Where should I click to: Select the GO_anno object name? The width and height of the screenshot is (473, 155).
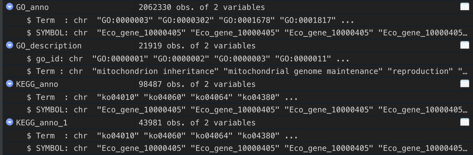coord(32,7)
